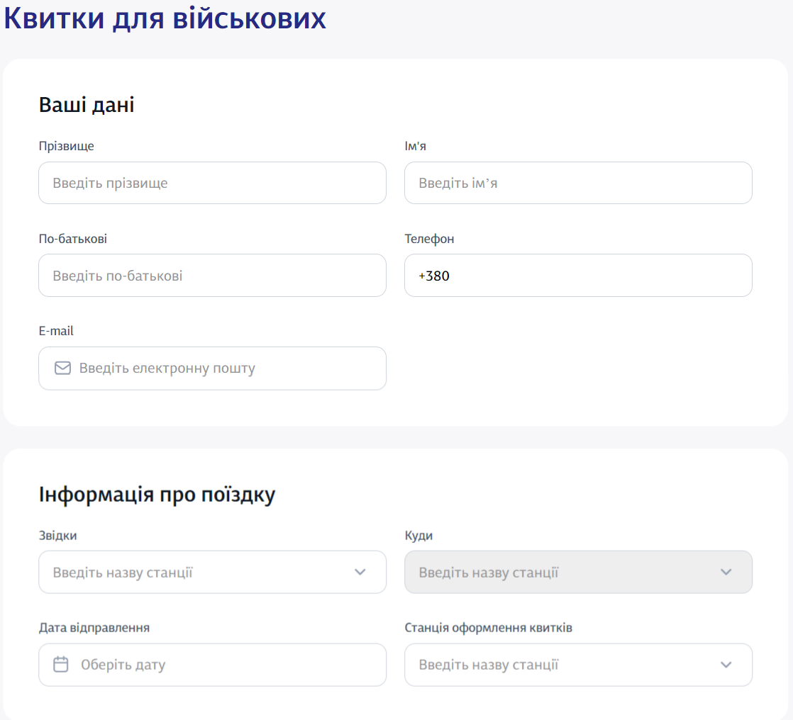793x720 pixels.
Task: Click the Квитки для військових page title
Action: click(x=165, y=19)
